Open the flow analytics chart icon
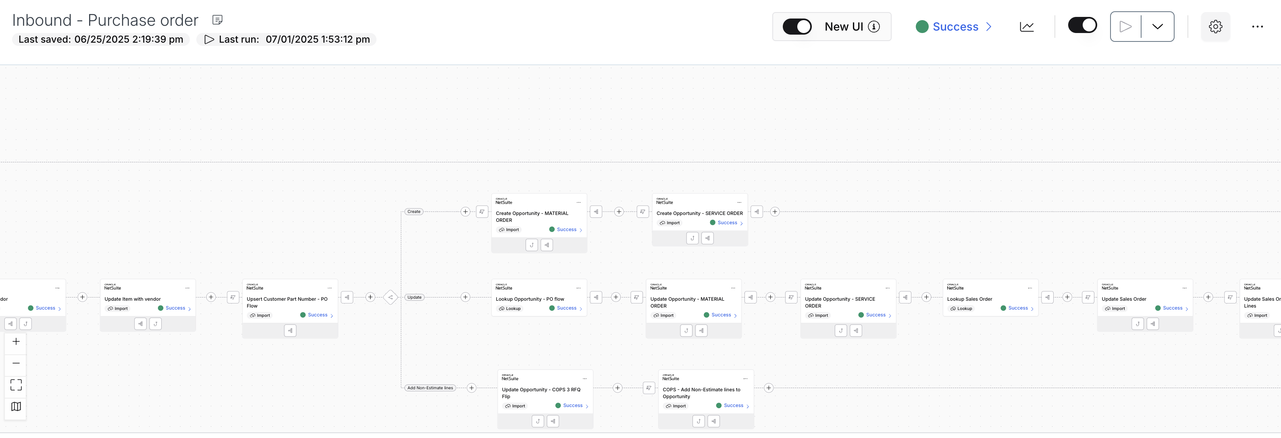The height and width of the screenshot is (438, 1281). point(1026,27)
